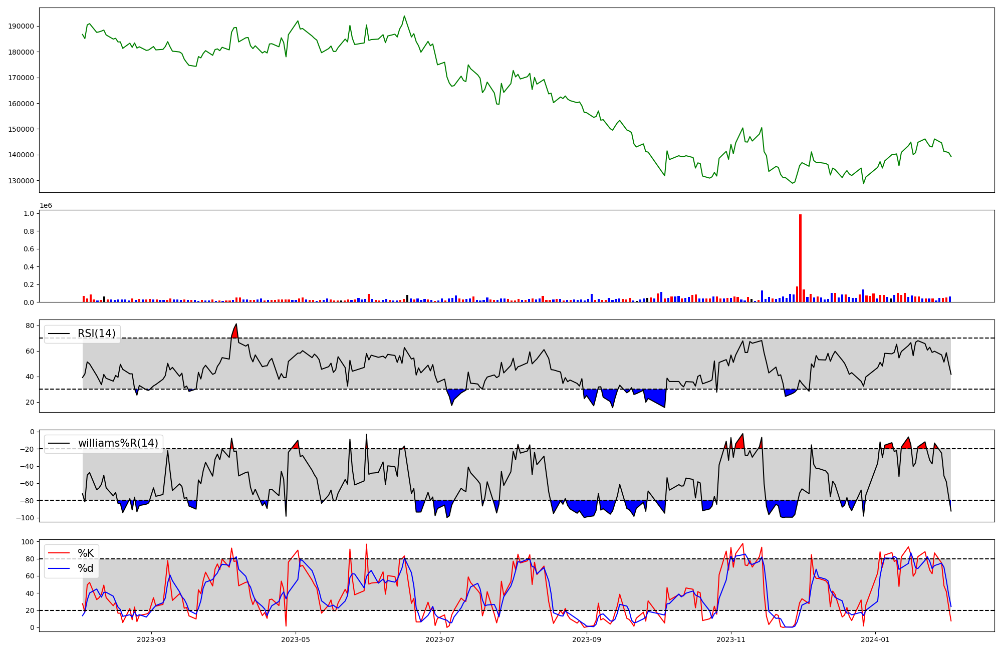Select the %d legend entry
Image resolution: width=1002 pixels, height=651 pixels.
click(x=86, y=568)
